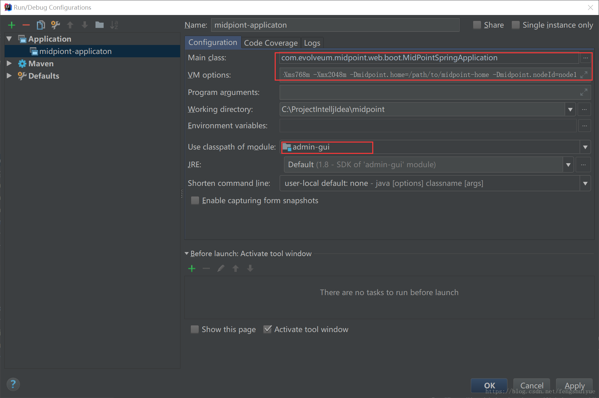Edit the Before launch task
The height and width of the screenshot is (398, 599).
[x=221, y=268]
